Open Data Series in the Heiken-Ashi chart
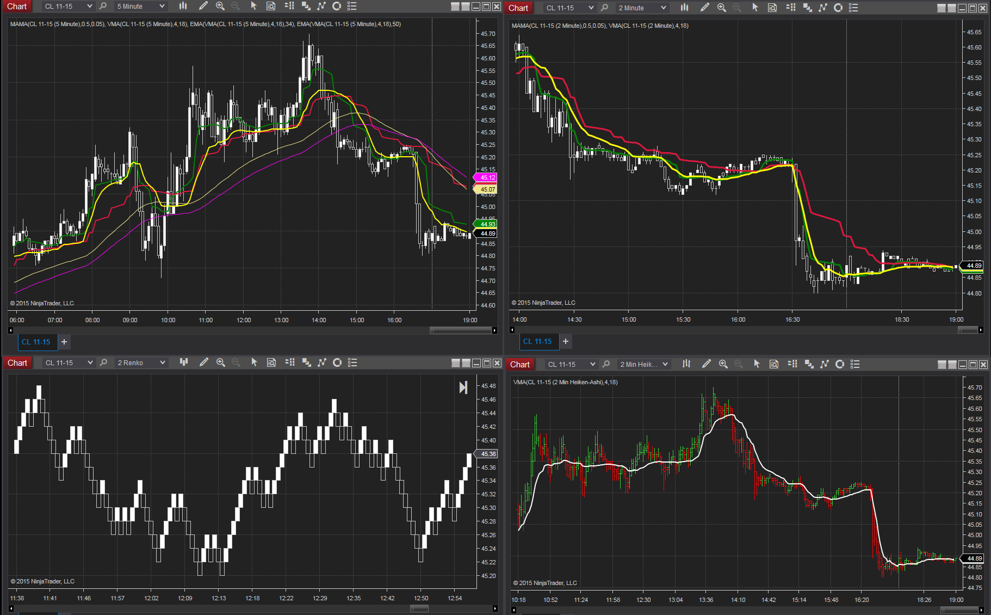 click(x=809, y=364)
